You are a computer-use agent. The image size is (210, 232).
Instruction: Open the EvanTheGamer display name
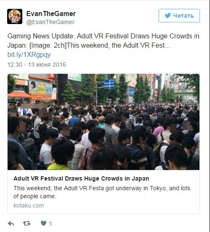pyautogui.click(x=51, y=14)
